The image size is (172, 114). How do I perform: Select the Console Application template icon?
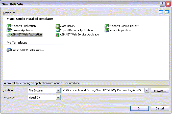point(9,30)
